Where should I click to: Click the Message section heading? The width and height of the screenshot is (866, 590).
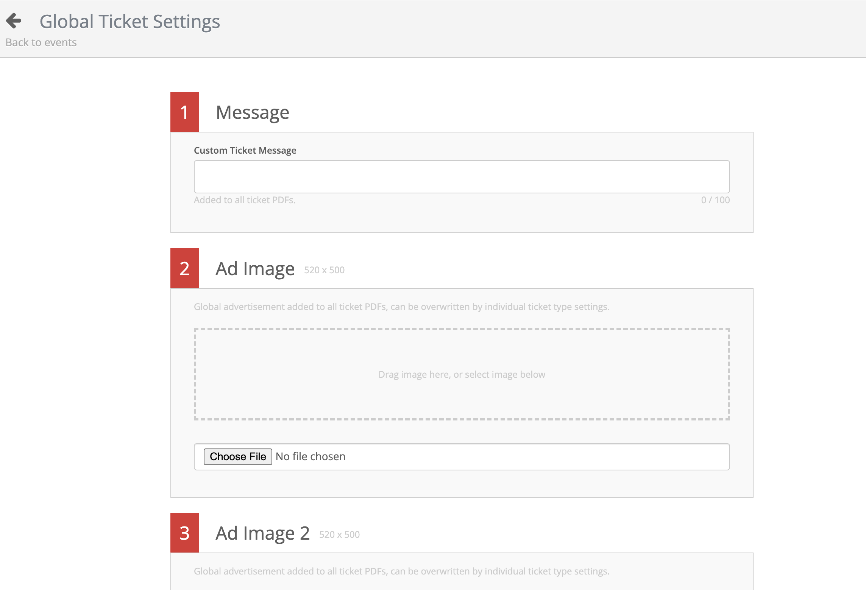(253, 112)
